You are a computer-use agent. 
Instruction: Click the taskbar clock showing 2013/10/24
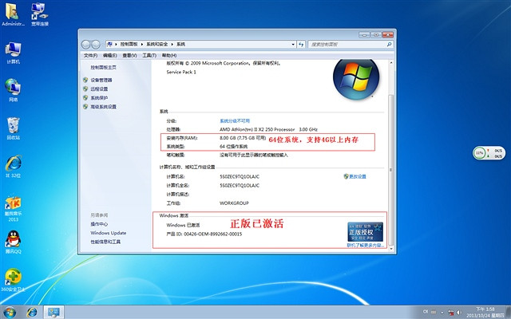[485, 312]
